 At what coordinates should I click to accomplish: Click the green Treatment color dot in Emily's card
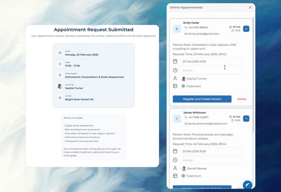[x=183, y=86]
